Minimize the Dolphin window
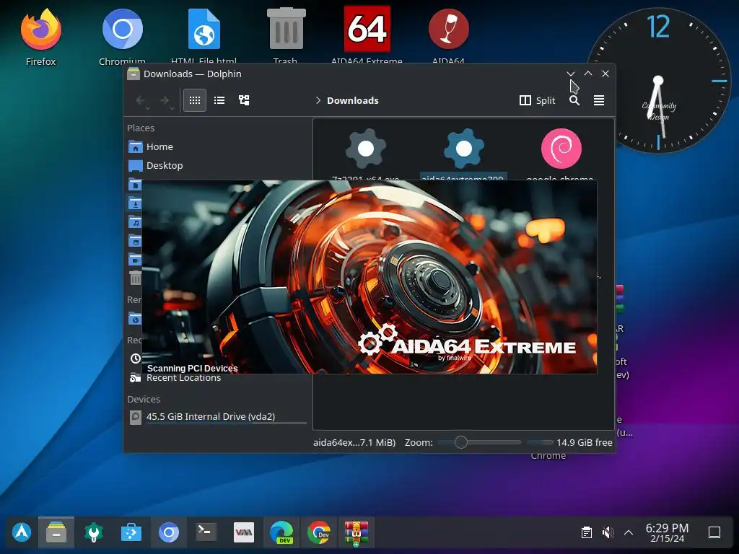 coord(571,74)
